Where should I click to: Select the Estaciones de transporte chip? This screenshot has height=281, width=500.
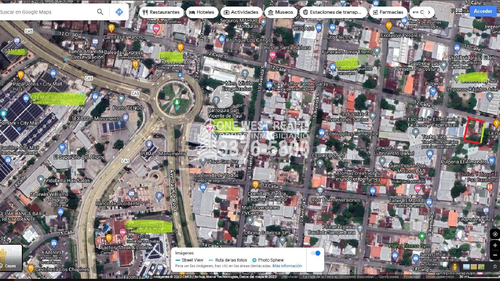pos(333,12)
